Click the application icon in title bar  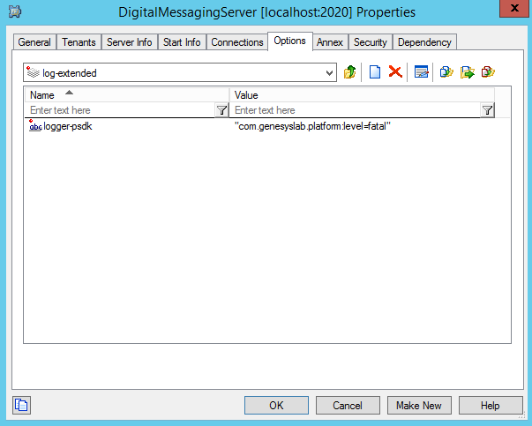(15, 11)
